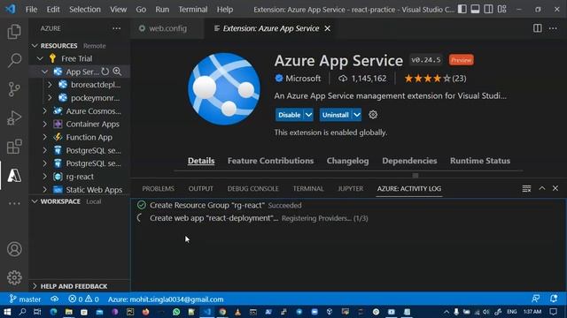Open the Source Control view
The height and width of the screenshot is (318, 567).
[14, 89]
